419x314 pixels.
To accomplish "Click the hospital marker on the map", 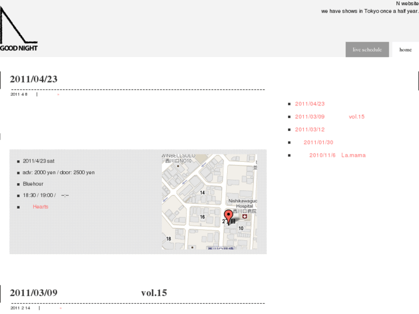I will [x=244, y=217].
